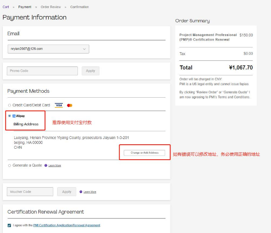Open the PMI Certification Application/Renewal Agreement link

point(67,225)
